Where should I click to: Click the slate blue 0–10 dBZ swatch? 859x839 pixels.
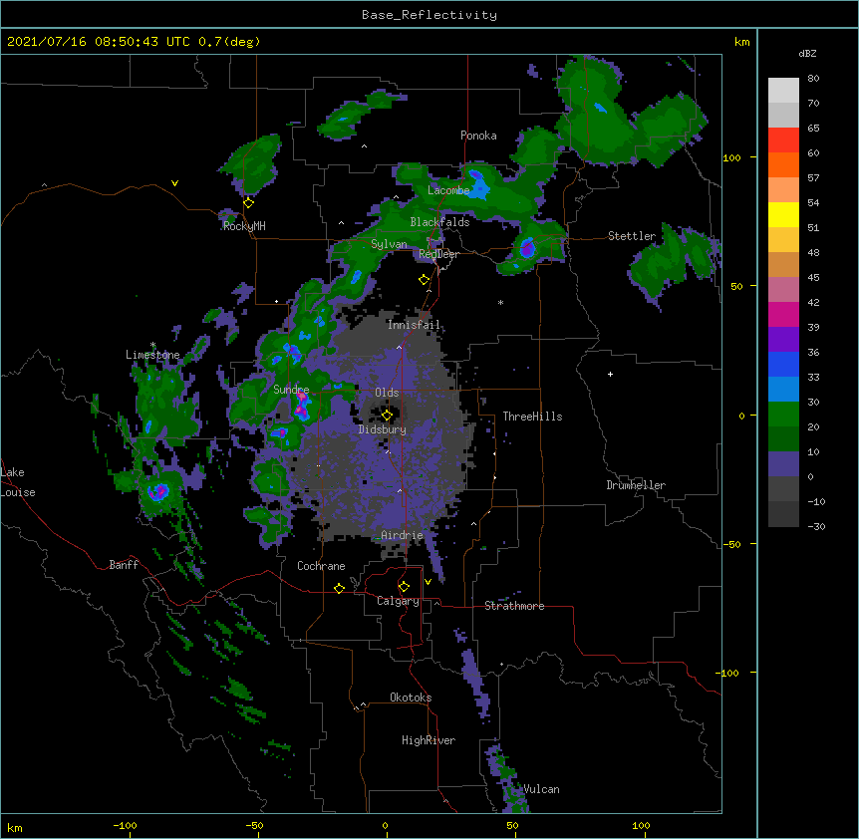783,464
